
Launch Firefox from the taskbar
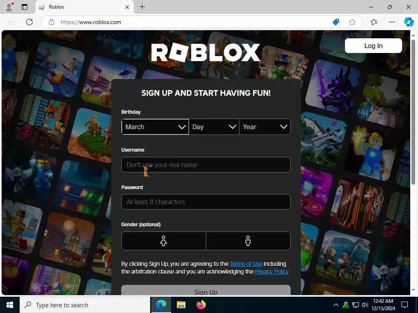[x=201, y=305]
